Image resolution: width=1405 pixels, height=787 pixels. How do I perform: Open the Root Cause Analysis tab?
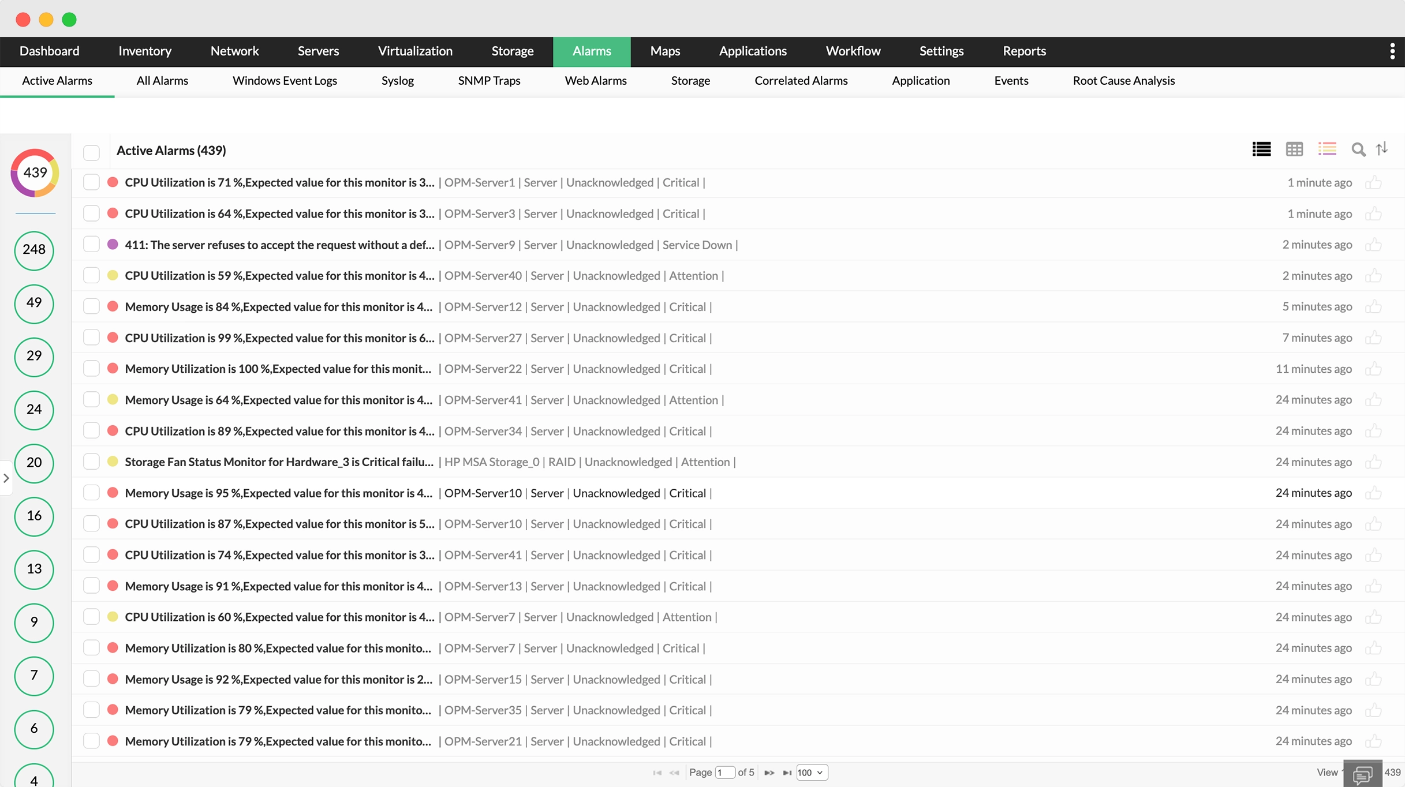click(x=1123, y=81)
